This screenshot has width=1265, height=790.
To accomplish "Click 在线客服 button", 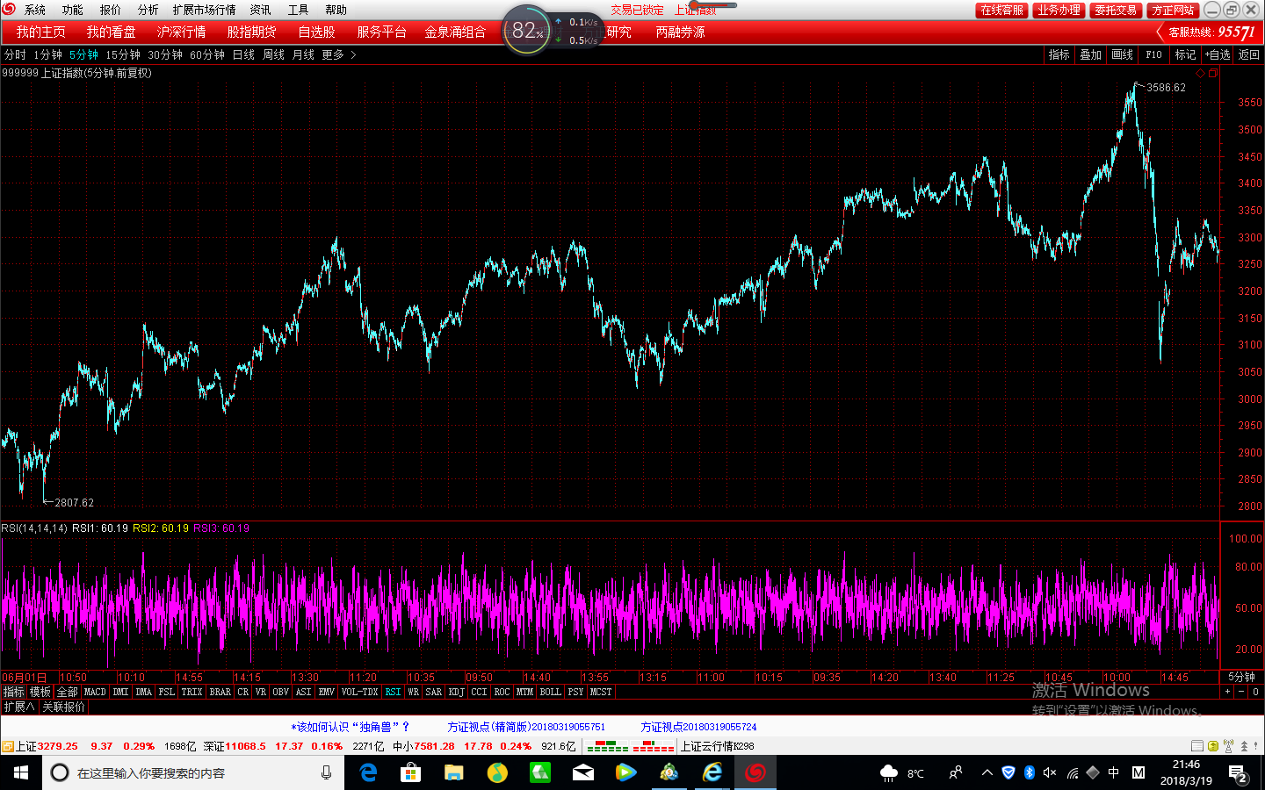I will pyautogui.click(x=1001, y=10).
